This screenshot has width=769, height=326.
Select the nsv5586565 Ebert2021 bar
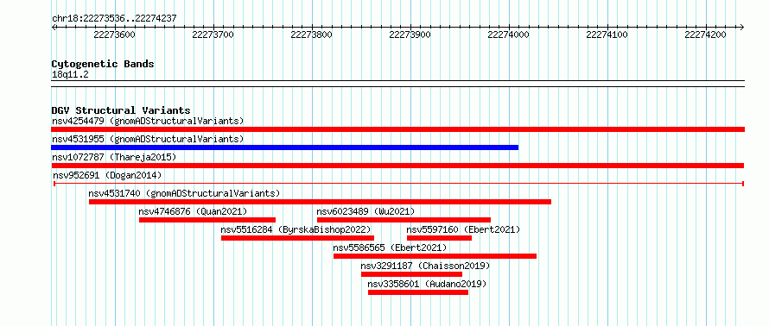(435, 256)
